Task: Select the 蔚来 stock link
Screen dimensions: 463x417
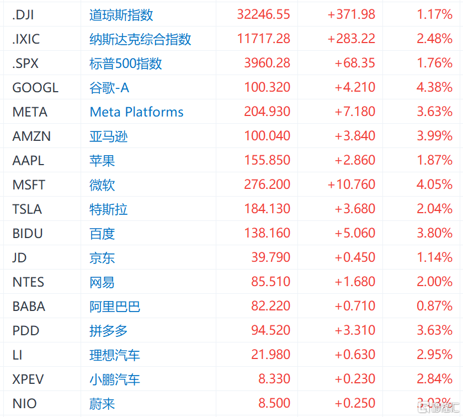Action: (102, 404)
